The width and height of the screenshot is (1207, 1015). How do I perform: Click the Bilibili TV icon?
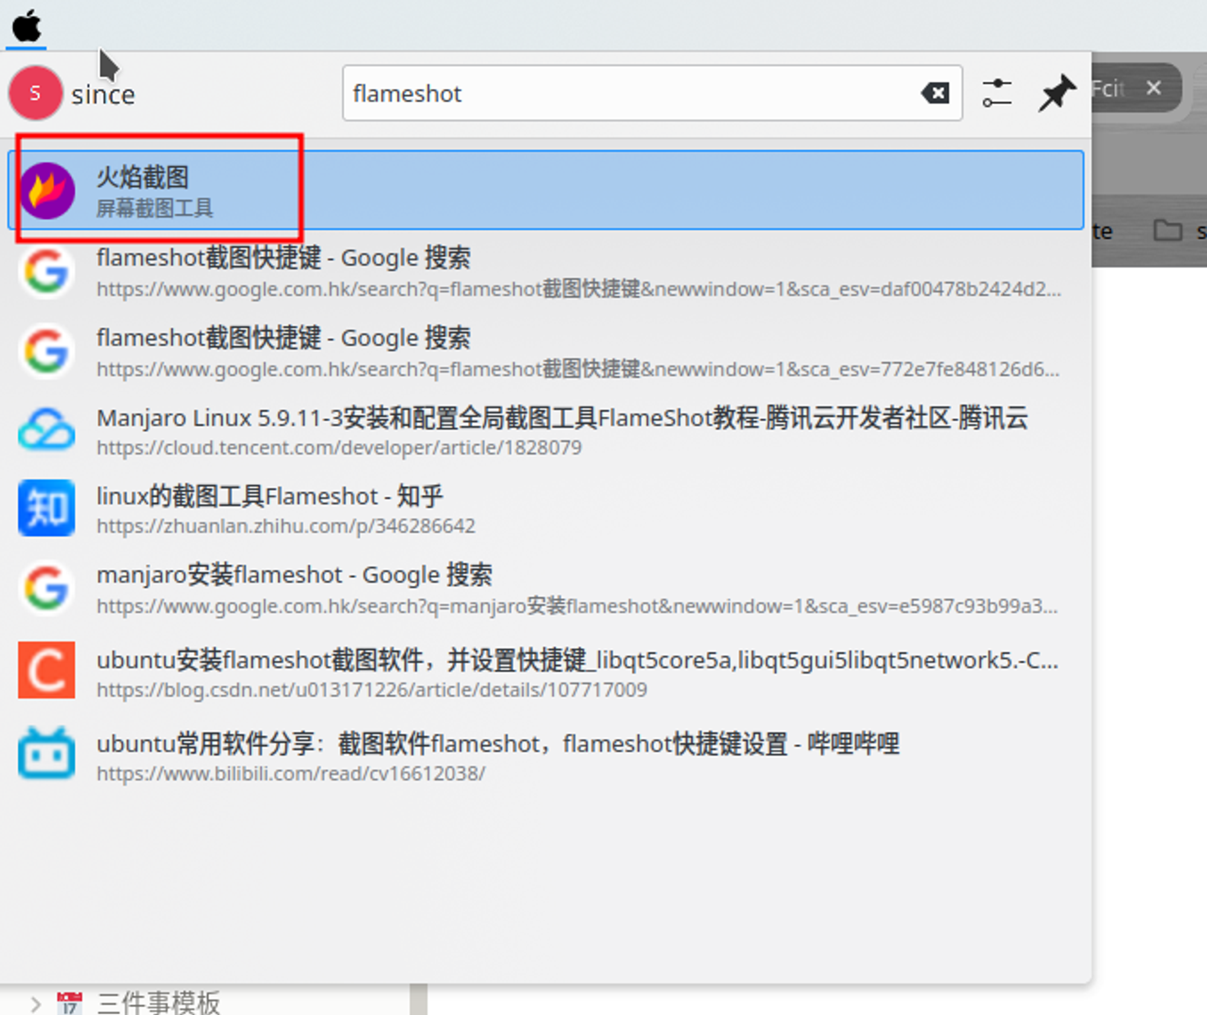pyautogui.click(x=46, y=753)
